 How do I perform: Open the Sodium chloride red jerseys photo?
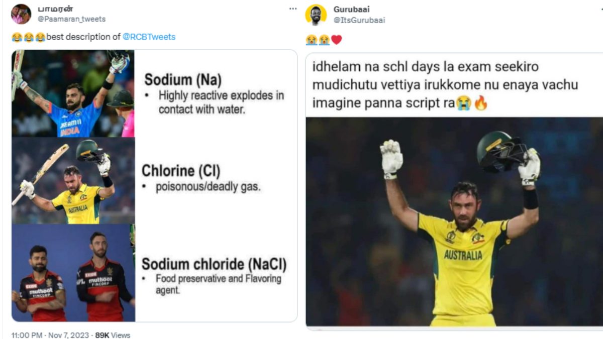click(73, 273)
